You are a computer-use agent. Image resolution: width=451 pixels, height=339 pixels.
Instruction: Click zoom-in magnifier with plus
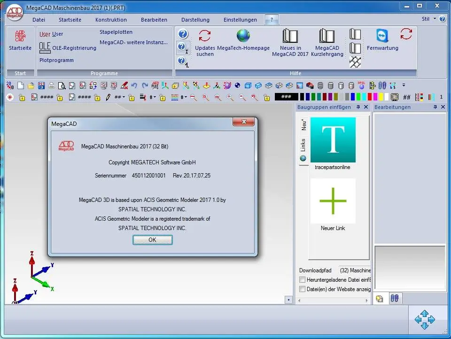click(230, 98)
